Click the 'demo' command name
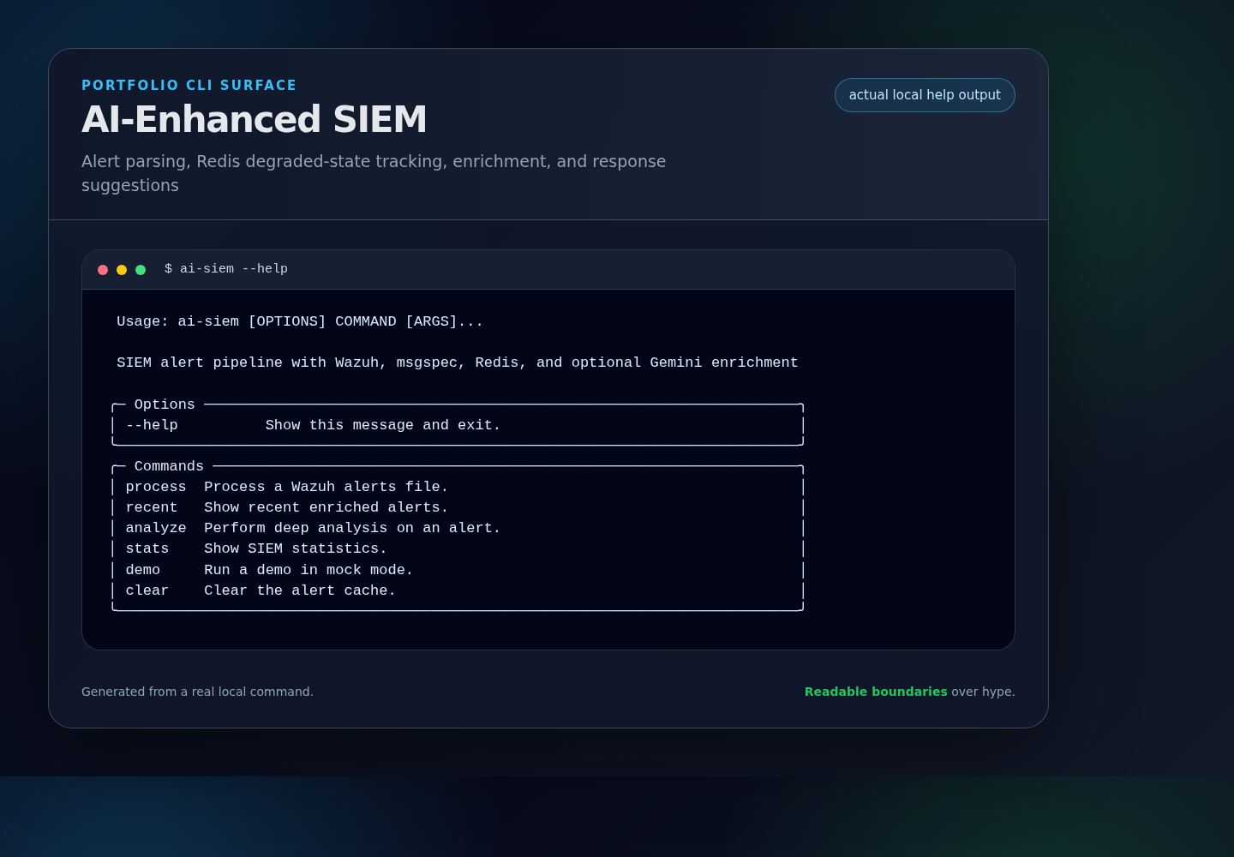Screen dimensions: 1234x857 pos(143,570)
